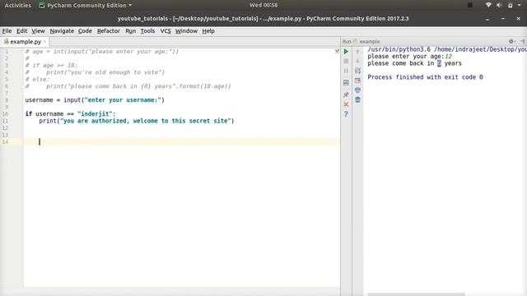This screenshot has width=527, height=296.
Task: Click Activities in the top bar
Action: pos(17,6)
